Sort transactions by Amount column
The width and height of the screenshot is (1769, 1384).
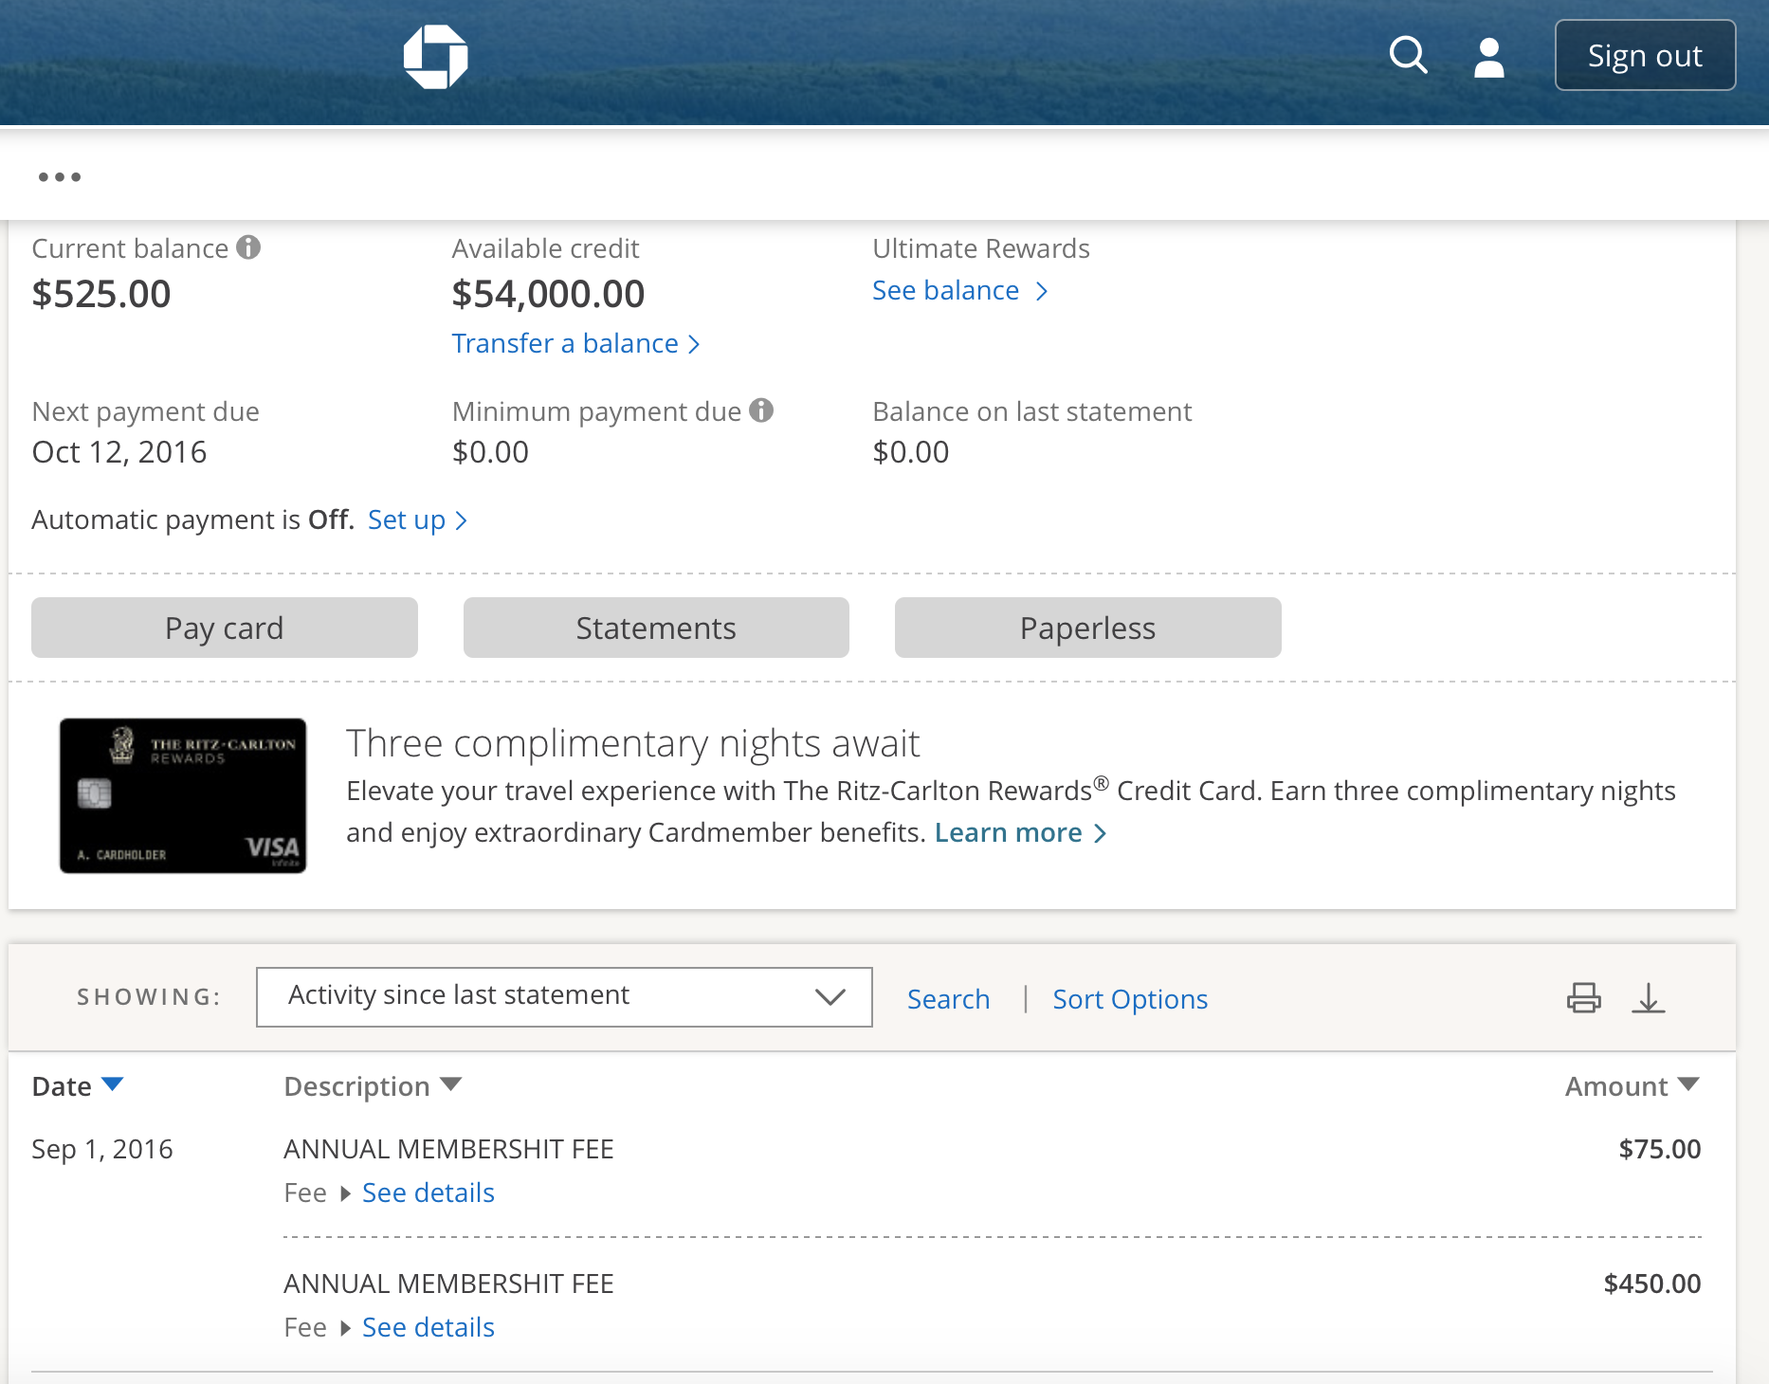pos(1631,1086)
